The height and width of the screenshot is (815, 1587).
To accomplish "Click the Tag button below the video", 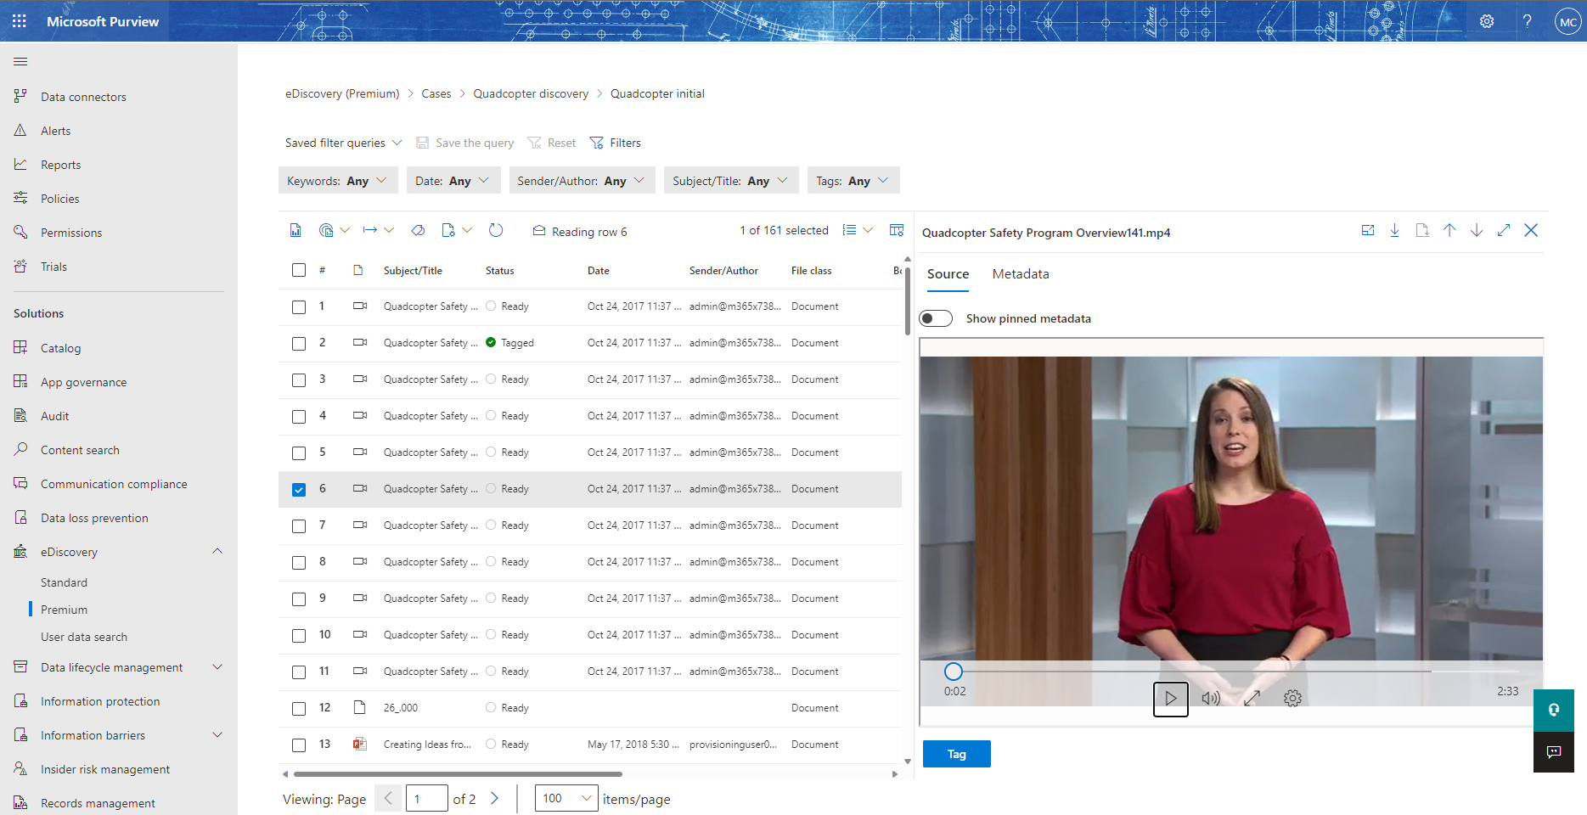I will coord(956,753).
